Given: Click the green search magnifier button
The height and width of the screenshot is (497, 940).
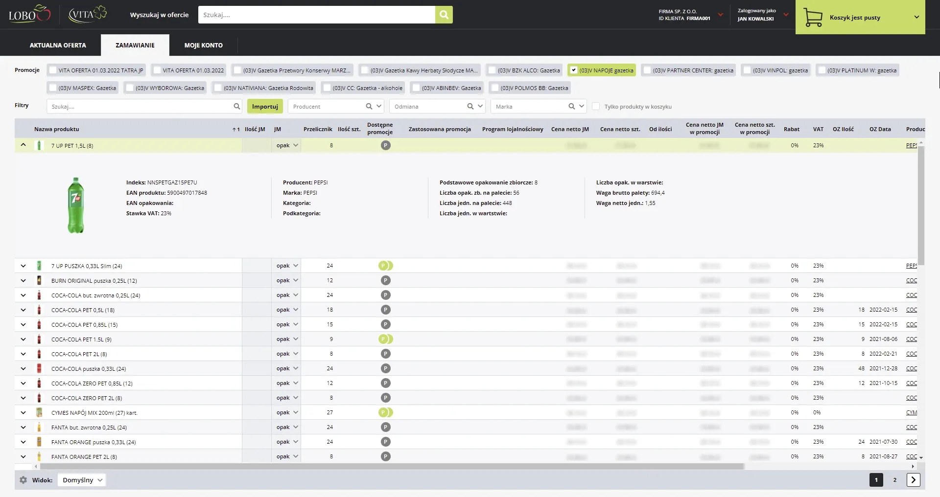Looking at the screenshot, I should pos(444,15).
